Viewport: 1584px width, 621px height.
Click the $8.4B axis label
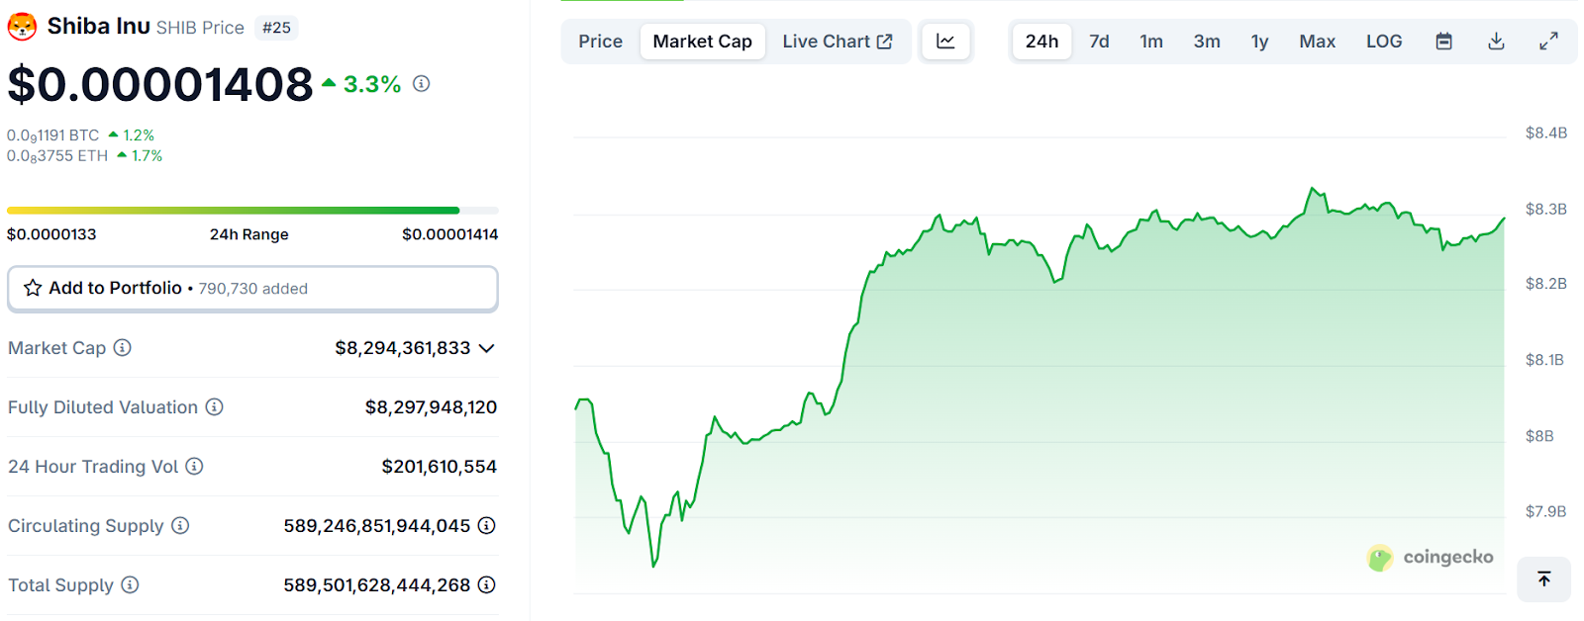[1545, 133]
